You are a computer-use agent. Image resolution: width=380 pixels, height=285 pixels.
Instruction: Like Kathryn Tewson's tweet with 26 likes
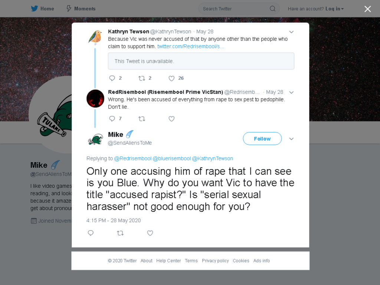(x=171, y=78)
